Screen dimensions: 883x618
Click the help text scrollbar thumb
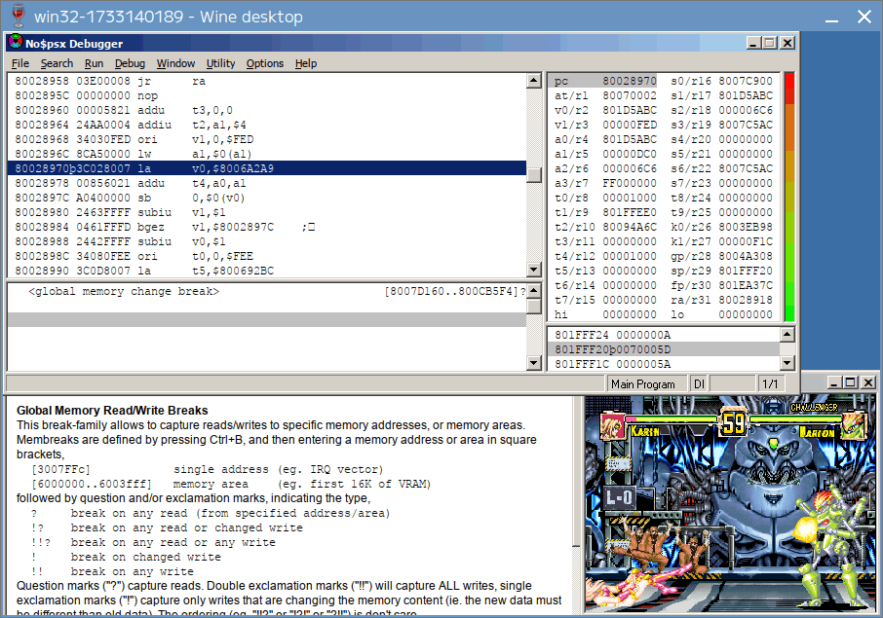[x=576, y=469]
